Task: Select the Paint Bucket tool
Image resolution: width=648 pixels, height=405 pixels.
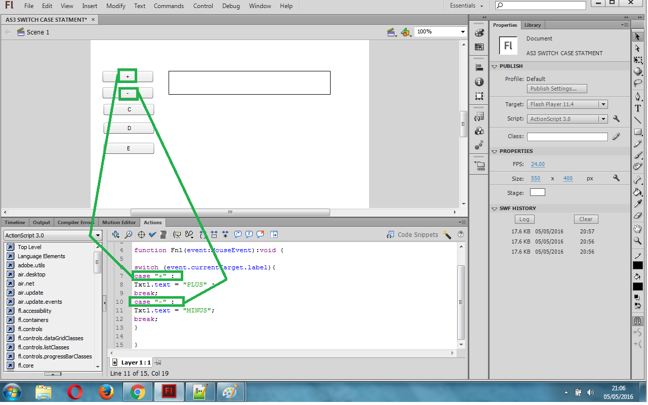Action: coord(638,192)
